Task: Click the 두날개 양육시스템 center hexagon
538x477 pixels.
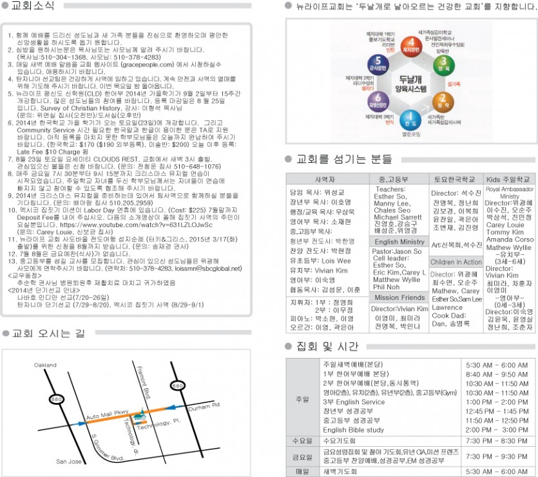Action: [410, 84]
